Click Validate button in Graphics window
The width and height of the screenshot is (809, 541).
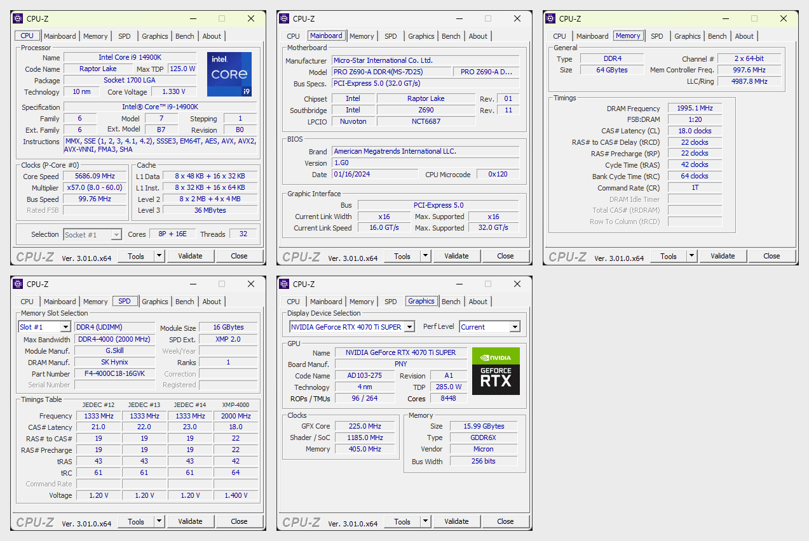[456, 521]
